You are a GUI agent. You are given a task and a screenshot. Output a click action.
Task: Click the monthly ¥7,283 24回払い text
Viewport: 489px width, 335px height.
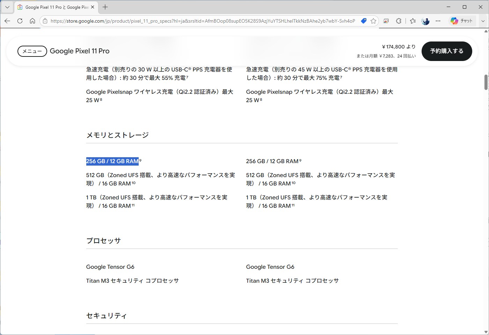click(386, 56)
